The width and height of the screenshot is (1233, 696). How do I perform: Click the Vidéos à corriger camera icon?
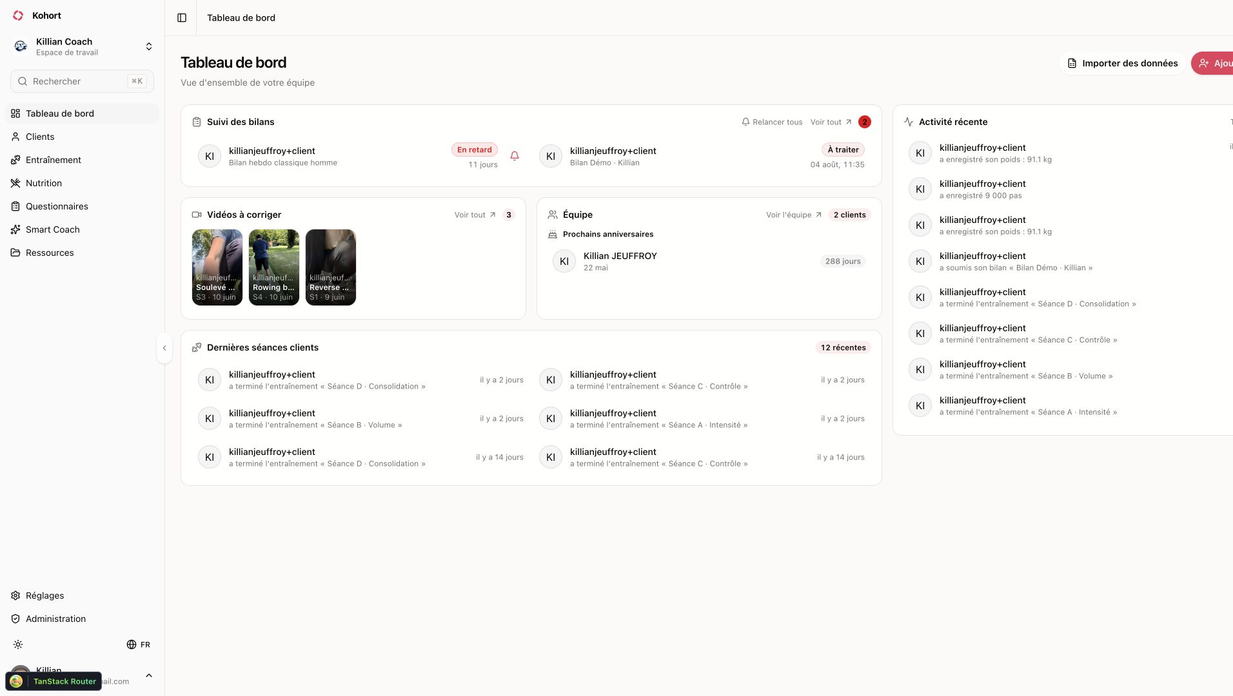[197, 215]
